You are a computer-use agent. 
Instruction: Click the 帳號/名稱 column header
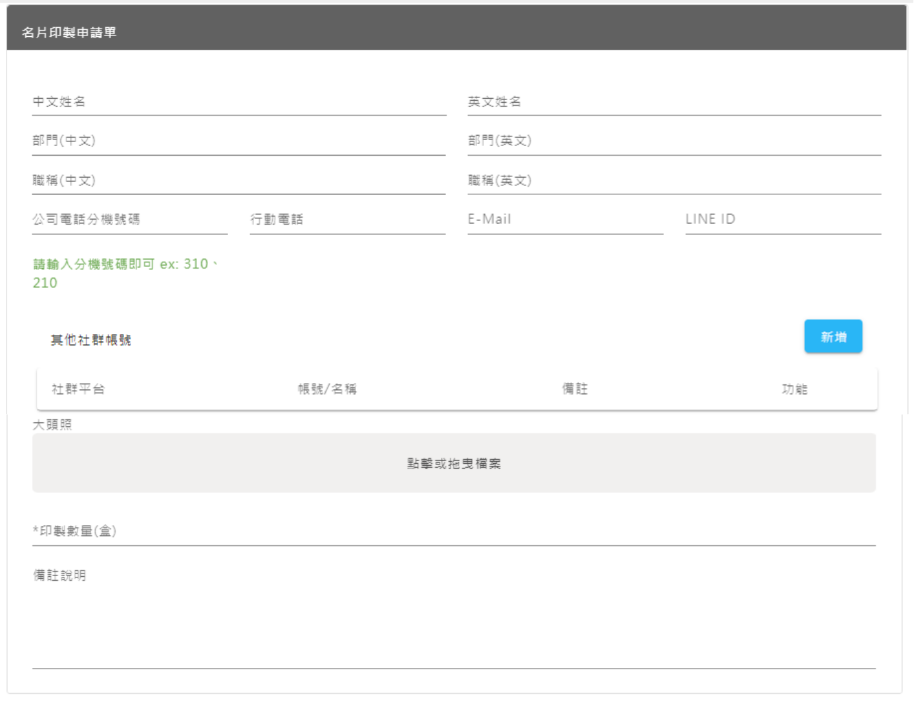coord(327,389)
